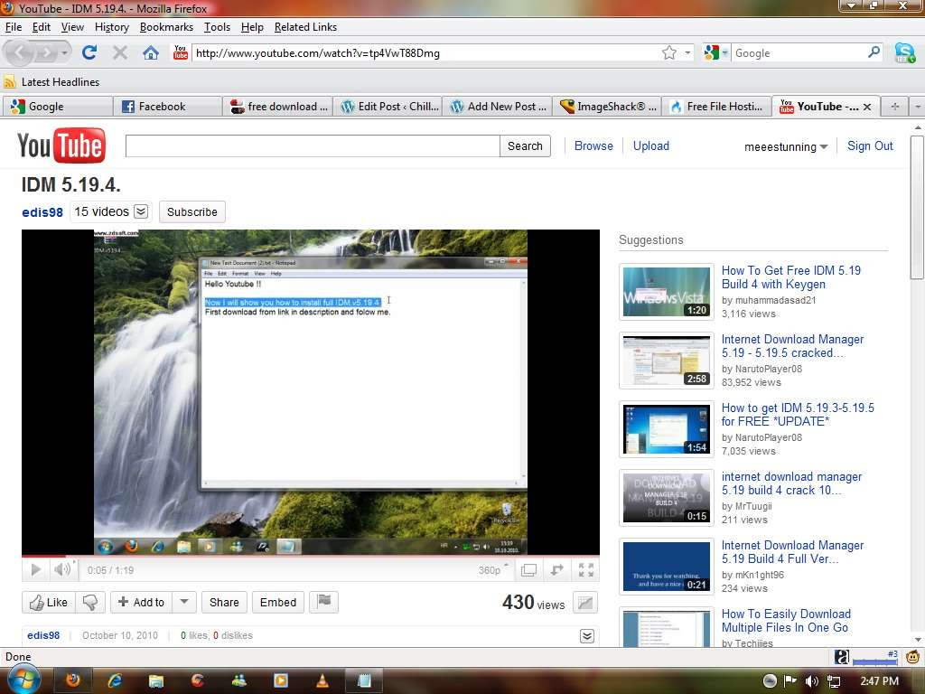Close the YouTube tab

pyautogui.click(x=866, y=107)
